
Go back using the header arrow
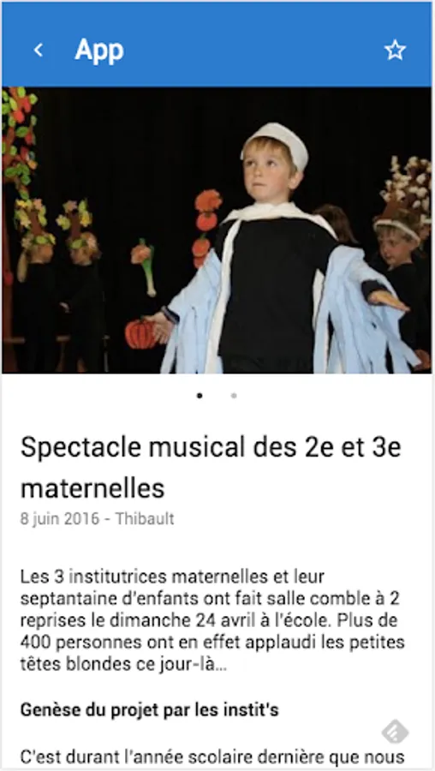pos(39,50)
